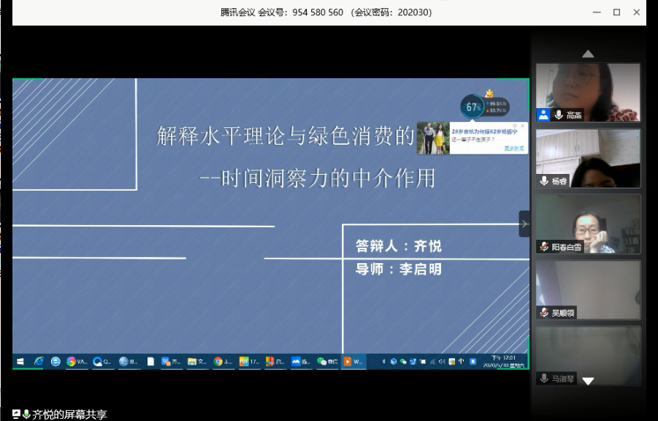The width and height of the screenshot is (658, 421).
Task: Click the clock in shared taskbar tray
Action: [500, 361]
